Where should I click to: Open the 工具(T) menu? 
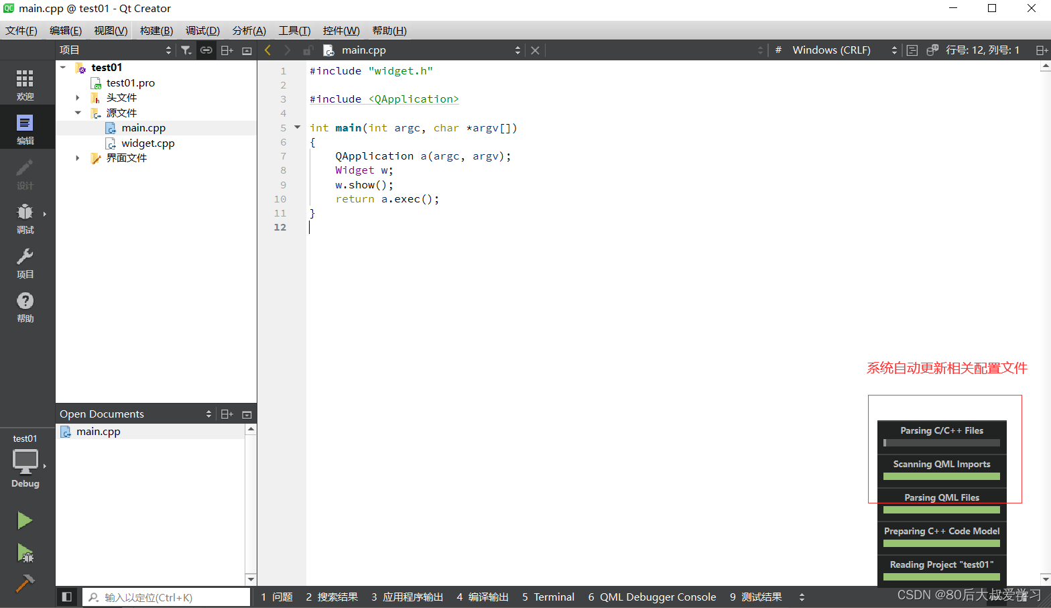click(294, 31)
